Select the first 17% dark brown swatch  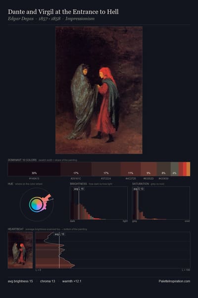(x=76, y=169)
